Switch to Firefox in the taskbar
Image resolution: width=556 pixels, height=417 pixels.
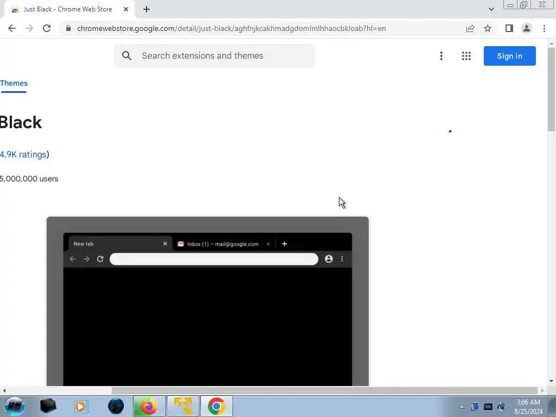point(149,406)
